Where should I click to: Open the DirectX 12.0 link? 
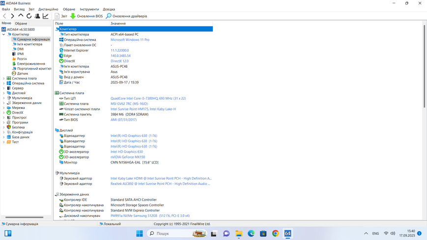[x=119, y=61]
